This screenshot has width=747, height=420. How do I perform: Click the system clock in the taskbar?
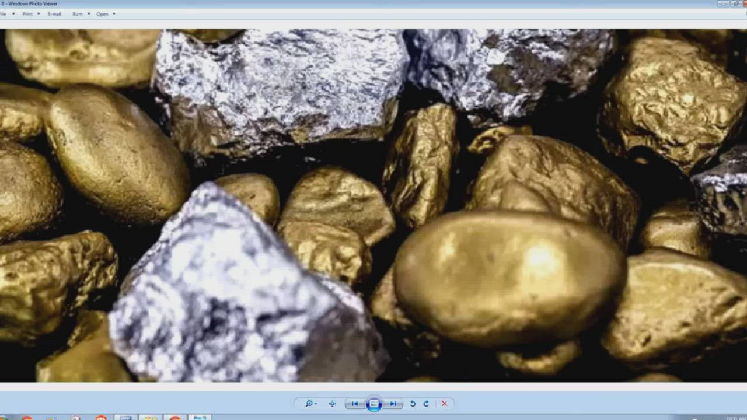(735, 418)
